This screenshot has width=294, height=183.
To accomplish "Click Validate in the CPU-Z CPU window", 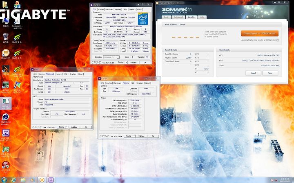I will pyautogui.click(x=133, y=62).
